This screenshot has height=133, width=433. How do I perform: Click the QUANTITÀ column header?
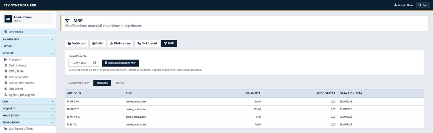(253, 93)
